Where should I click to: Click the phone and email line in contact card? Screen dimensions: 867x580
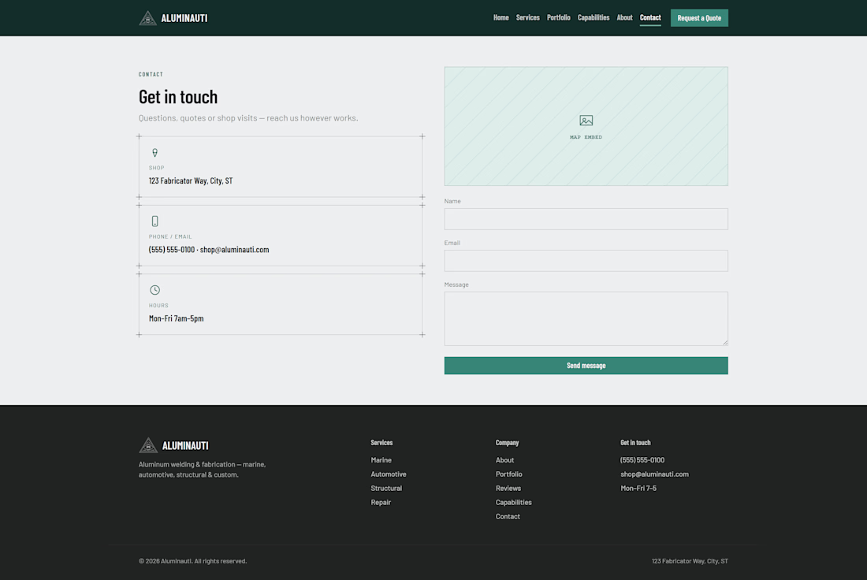click(x=209, y=249)
